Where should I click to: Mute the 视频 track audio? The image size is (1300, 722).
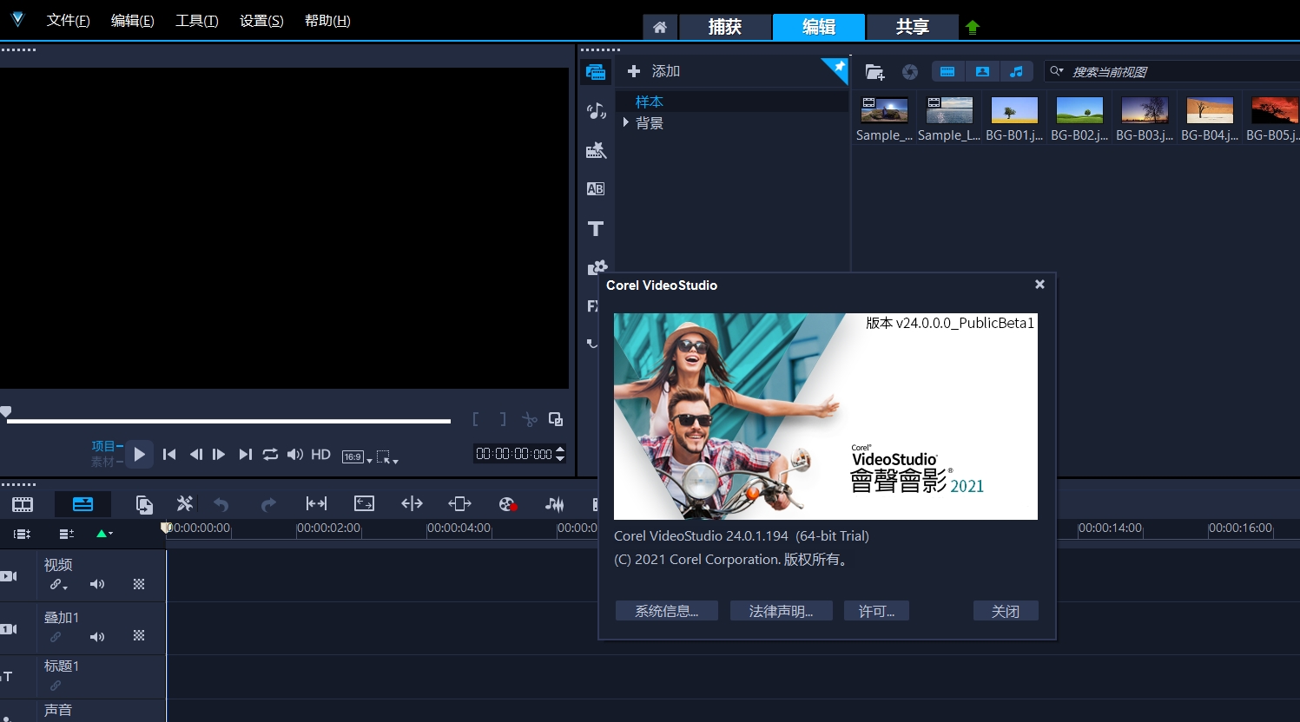pyautogui.click(x=97, y=585)
